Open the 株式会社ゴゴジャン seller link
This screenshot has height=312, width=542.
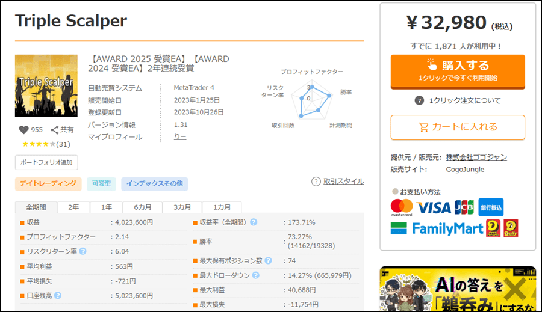click(476, 158)
